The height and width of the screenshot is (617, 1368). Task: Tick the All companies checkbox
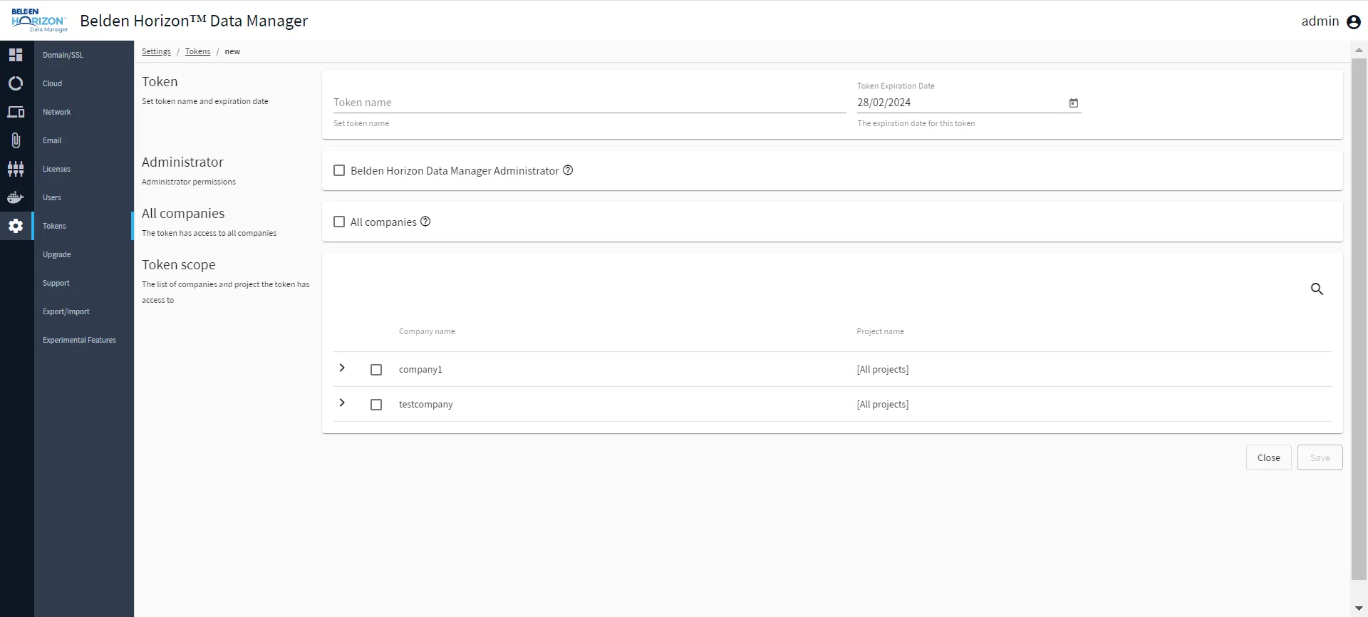[339, 222]
